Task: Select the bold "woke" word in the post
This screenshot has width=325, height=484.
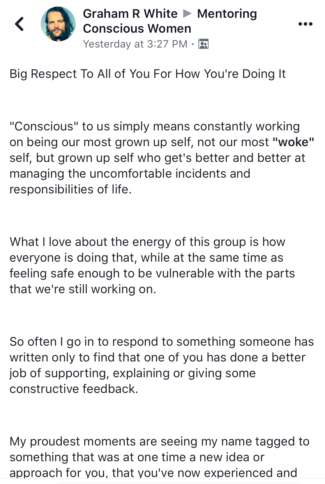Action: [293, 142]
